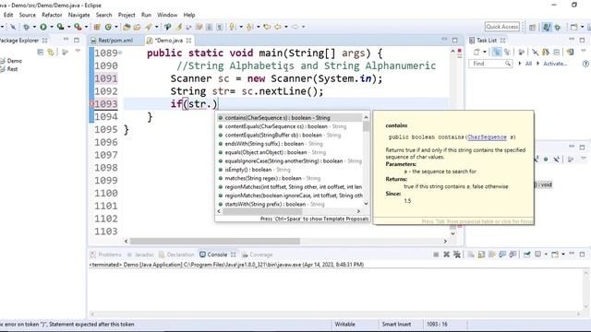Screen dimensions: 591x332
Task: Open Package Explorer view menu triangle
Action: coord(78,51)
